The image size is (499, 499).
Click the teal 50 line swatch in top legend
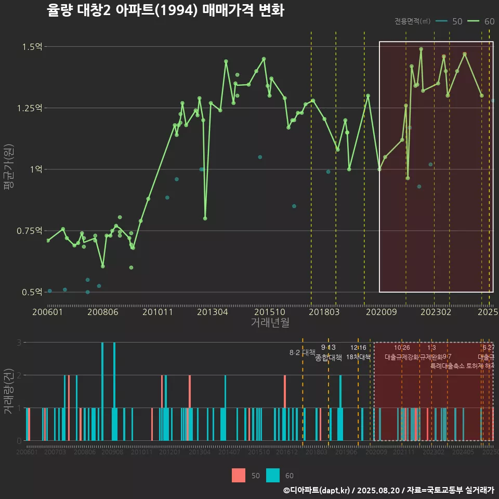pos(441,21)
